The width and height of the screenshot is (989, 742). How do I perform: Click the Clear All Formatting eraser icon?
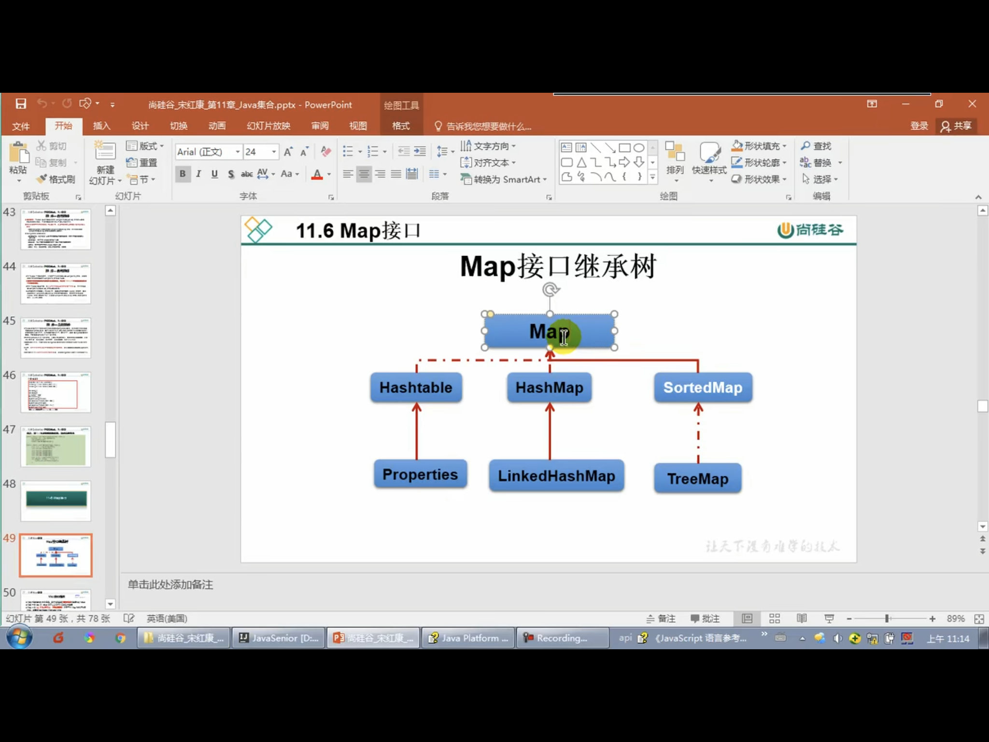click(326, 152)
